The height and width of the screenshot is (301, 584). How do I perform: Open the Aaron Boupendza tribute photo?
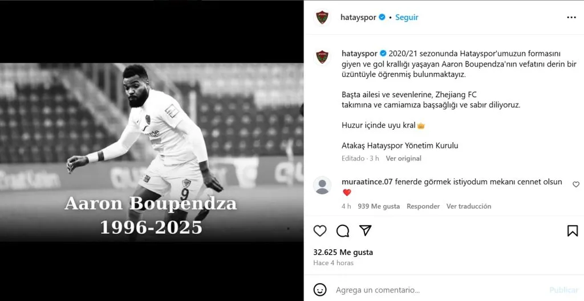(x=152, y=152)
